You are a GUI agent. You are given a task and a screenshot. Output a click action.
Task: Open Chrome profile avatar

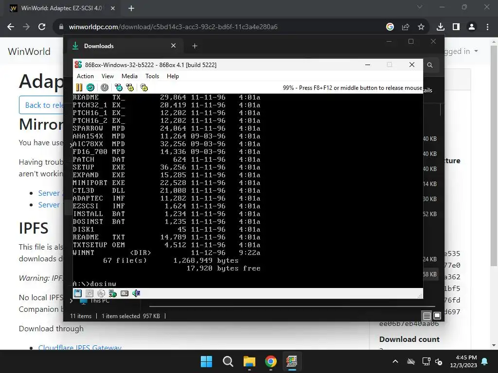(x=472, y=27)
